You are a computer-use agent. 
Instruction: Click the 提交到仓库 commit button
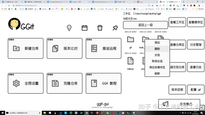178,67
